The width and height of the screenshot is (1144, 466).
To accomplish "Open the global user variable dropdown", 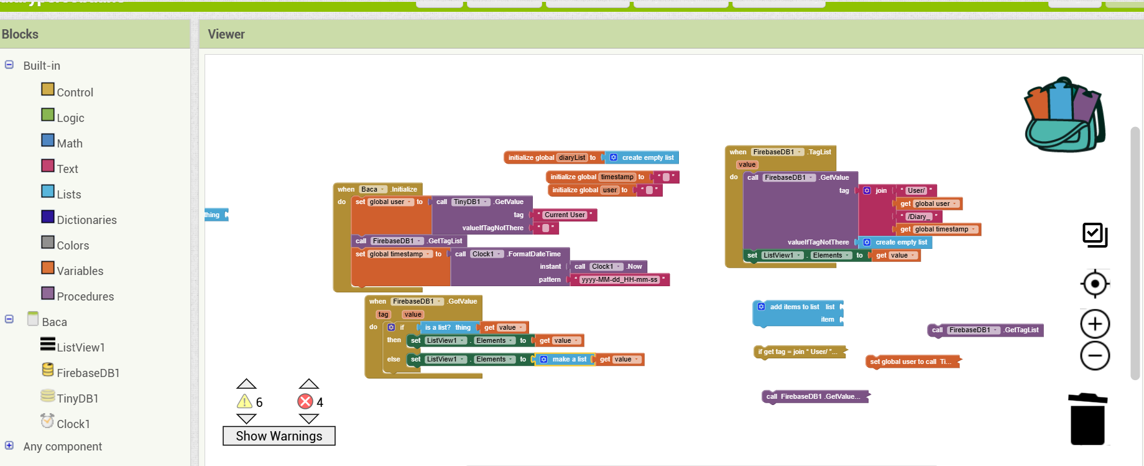I will [x=410, y=202].
